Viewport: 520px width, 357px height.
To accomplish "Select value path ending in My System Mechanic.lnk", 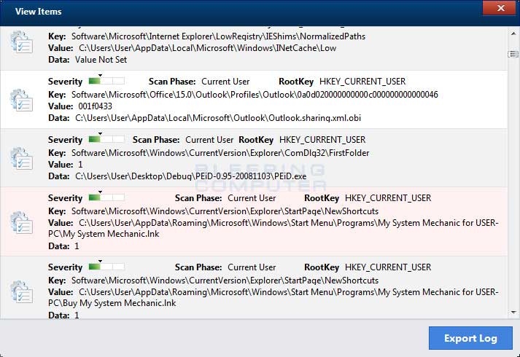I will [x=273, y=228].
